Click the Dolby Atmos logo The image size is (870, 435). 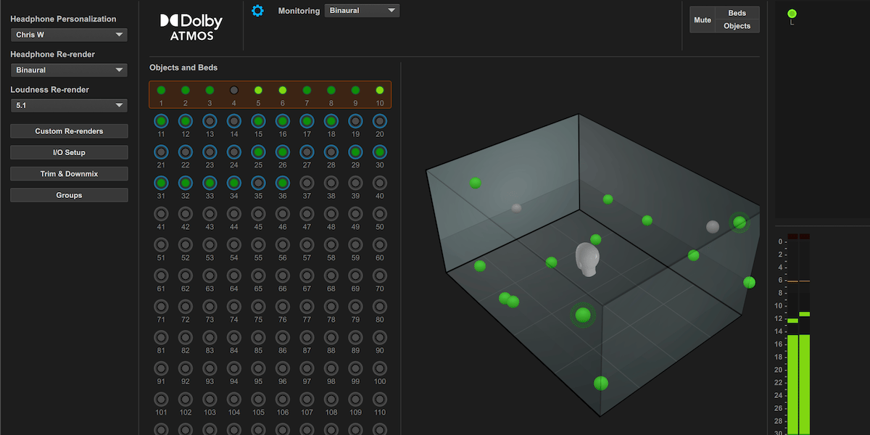pyautogui.click(x=191, y=28)
